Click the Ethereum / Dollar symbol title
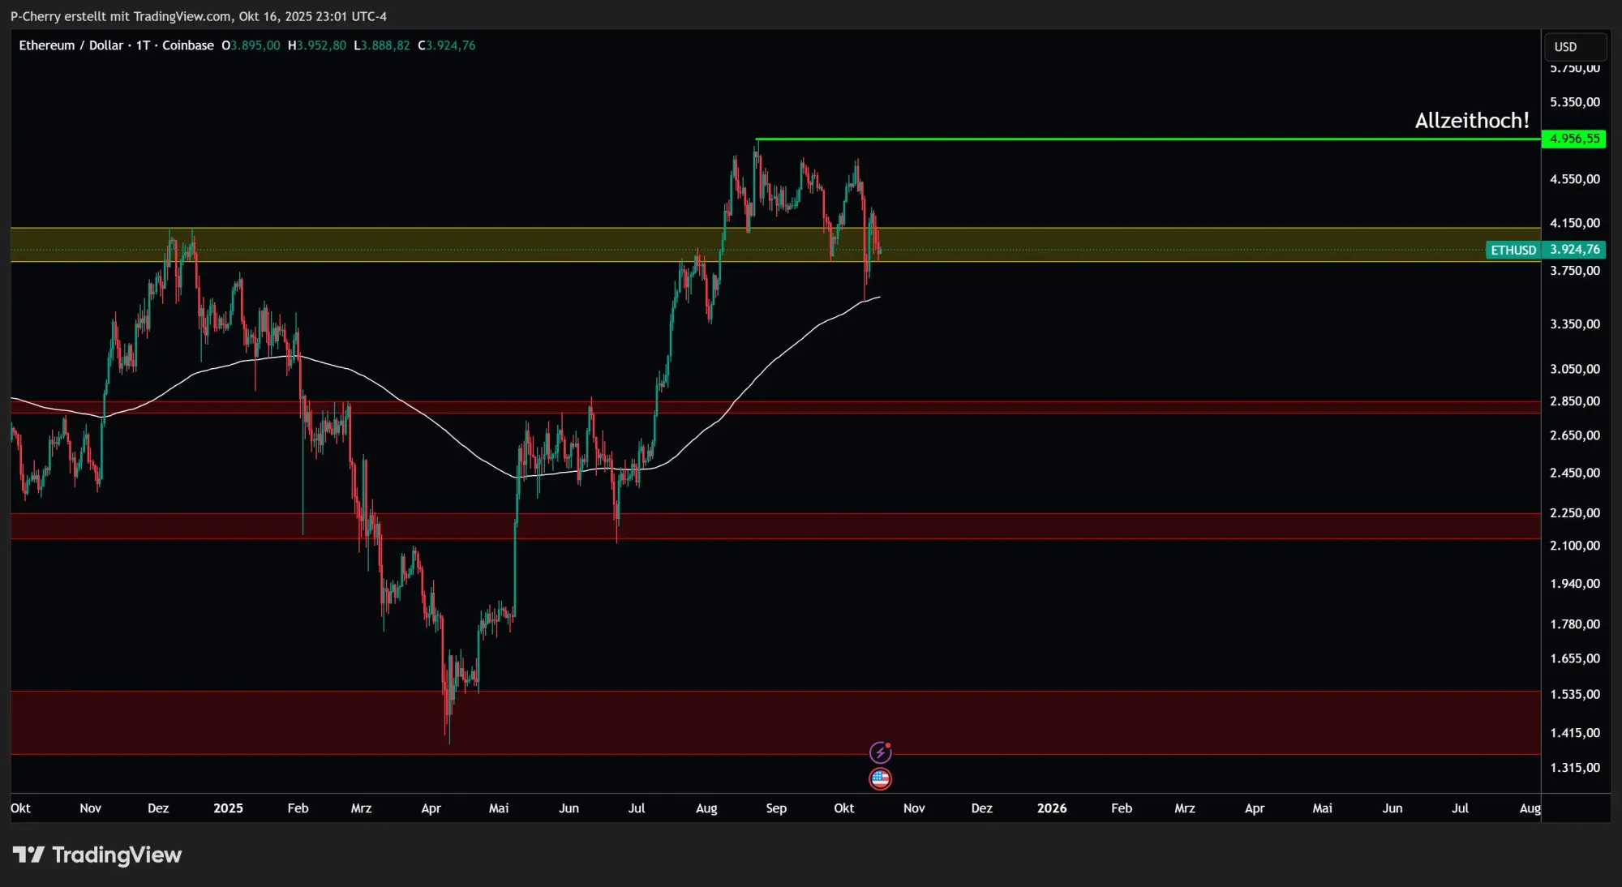This screenshot has height=887, width=1622. (x=71, y=45)
